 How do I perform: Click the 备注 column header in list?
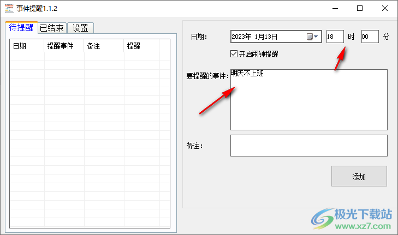point(104,46)
